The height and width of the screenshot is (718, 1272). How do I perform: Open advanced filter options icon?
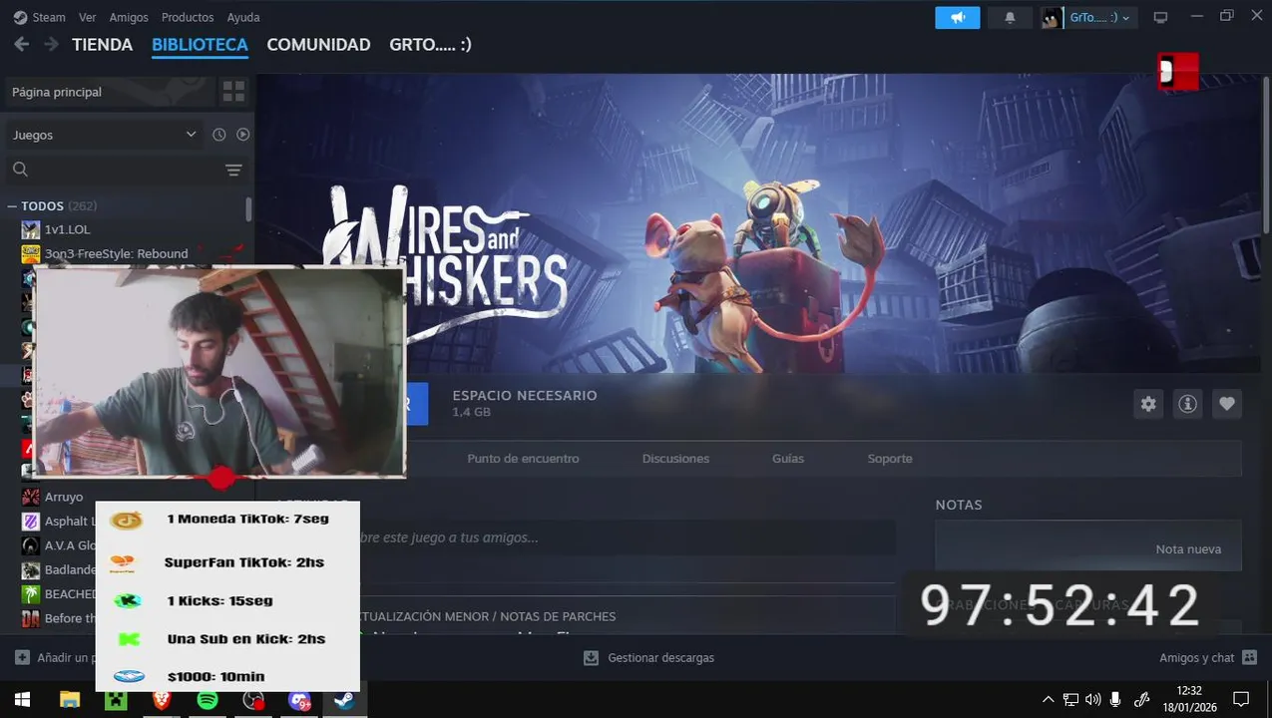click(x=233, y=171)
